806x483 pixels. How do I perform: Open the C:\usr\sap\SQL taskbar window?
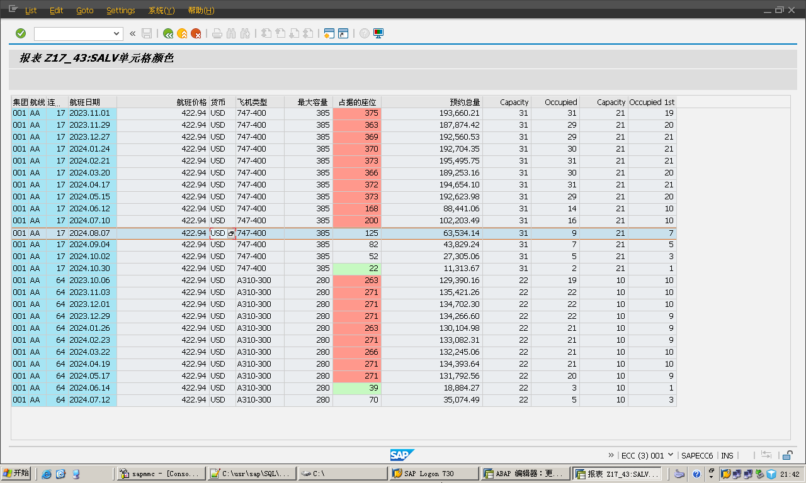click(x=252, y=474)
